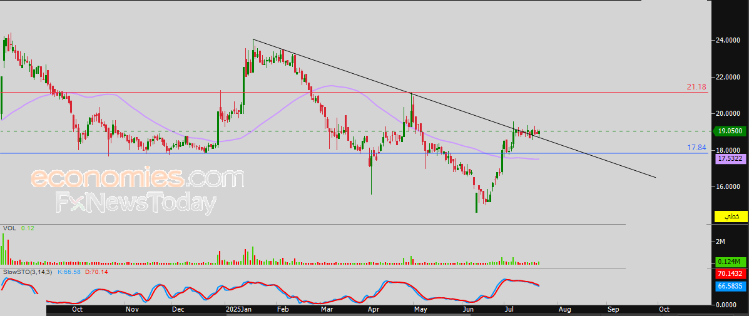Screen dimensions: 749x316
Task: Click the D:70.14 stochastic value
Action: [96, 272]
